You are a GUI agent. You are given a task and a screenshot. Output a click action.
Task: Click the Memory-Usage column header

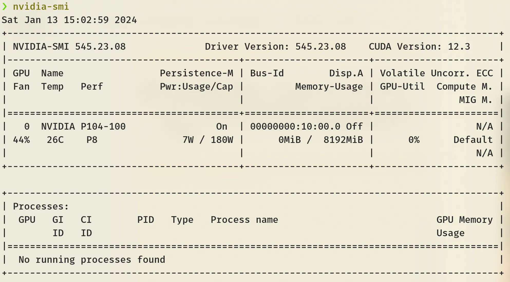click(329, 87)
